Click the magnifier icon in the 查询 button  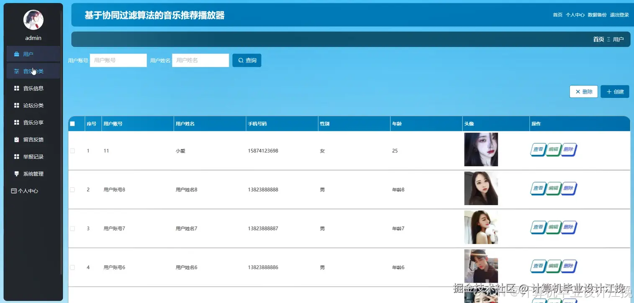click(241, 60)
